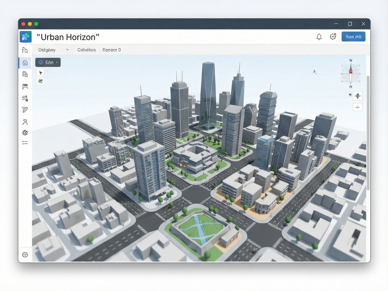
Task: Click the bed-shaped sidebar icon
Action: click(x=25, y=86)
